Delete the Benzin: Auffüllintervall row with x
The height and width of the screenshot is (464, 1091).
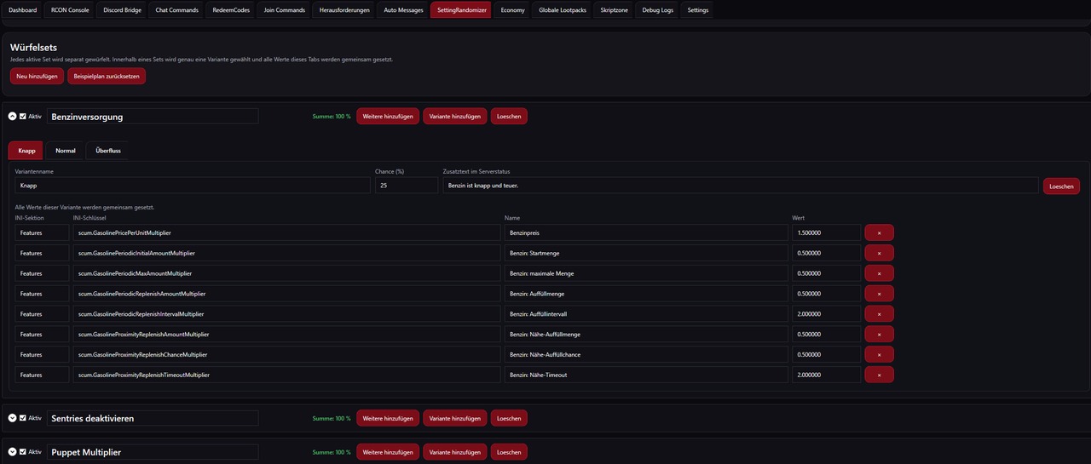pos(879,314)
